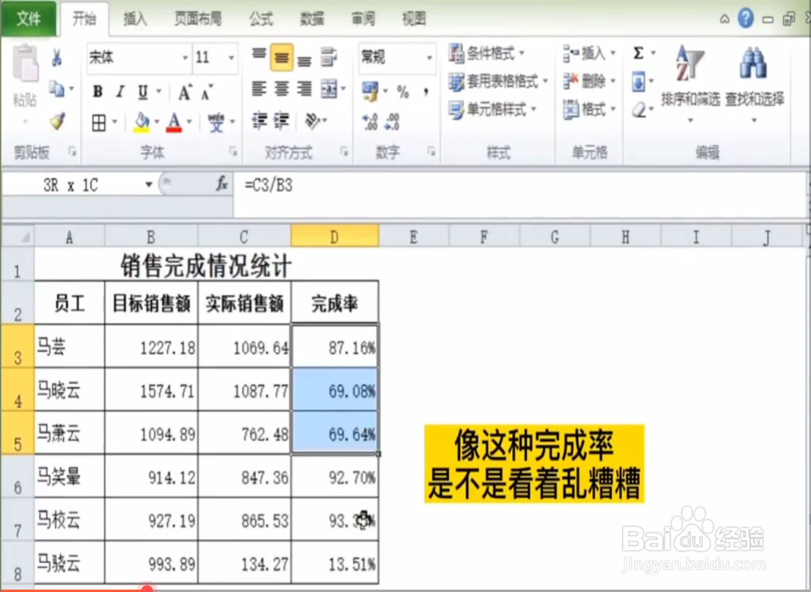Click the Merge and Center icon

click(x=330, y=88)
